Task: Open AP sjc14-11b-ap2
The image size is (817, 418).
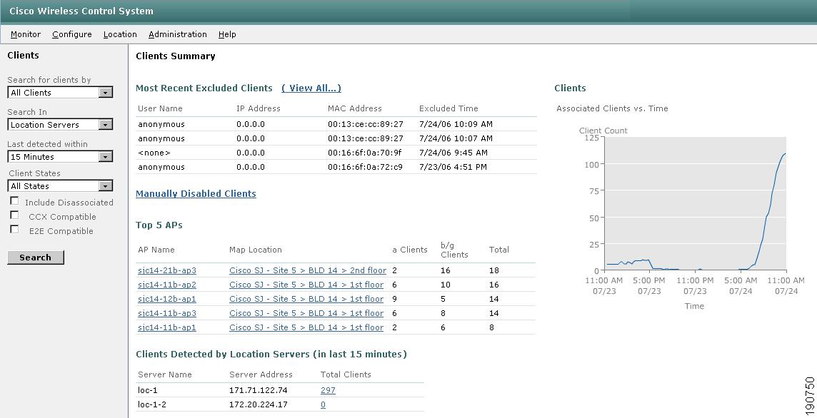Action: 167,285
